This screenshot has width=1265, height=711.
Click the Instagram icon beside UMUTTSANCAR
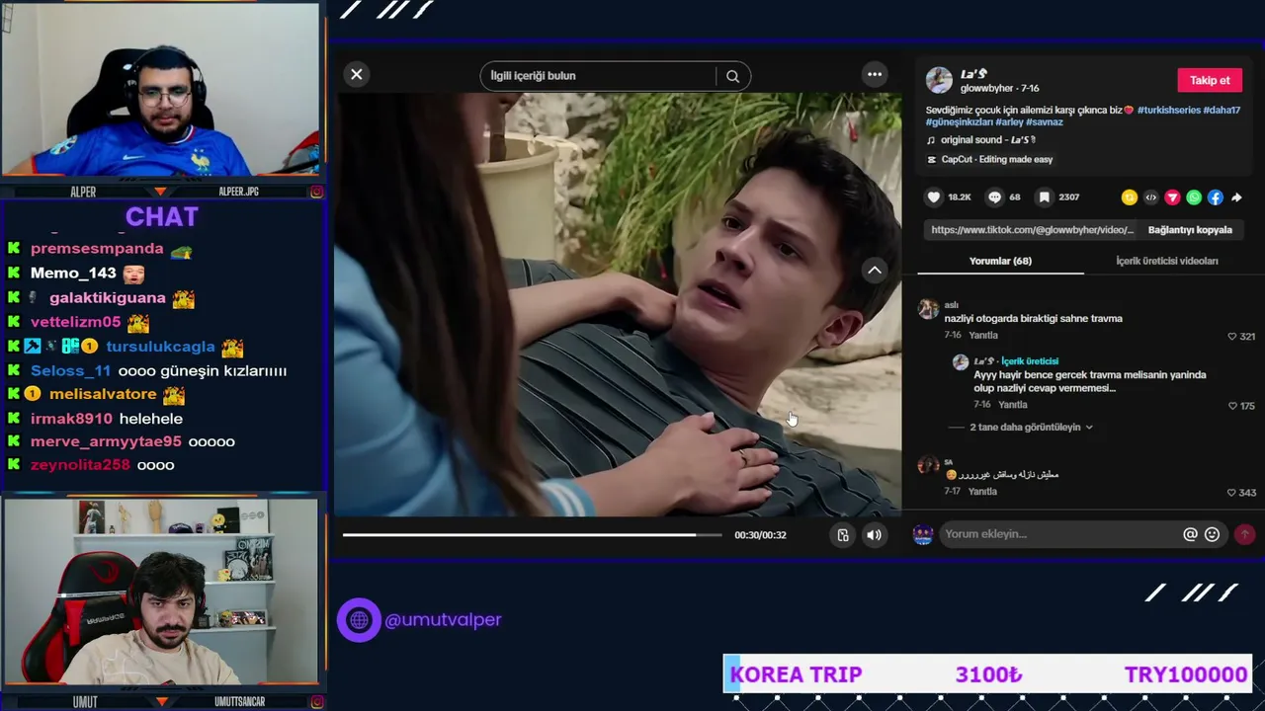pyautogui.click(x=316, y=702)
